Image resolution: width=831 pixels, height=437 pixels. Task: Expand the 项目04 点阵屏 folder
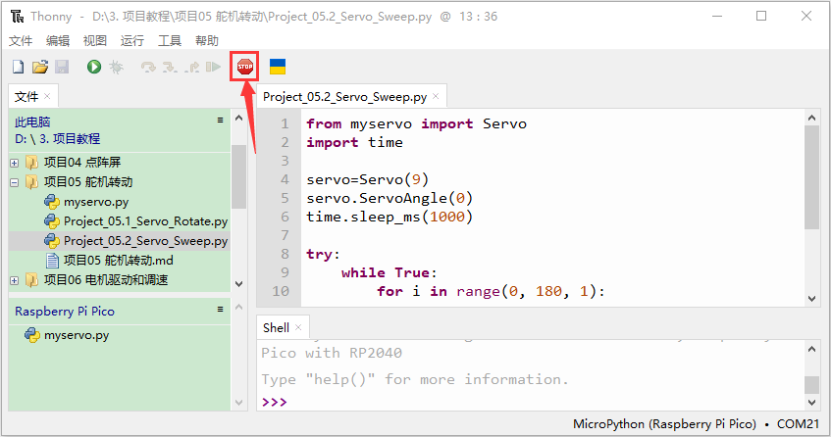[x=15, y=163]
